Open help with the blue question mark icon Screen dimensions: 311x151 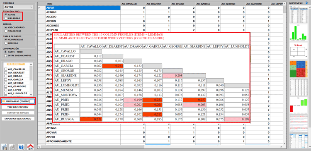[x=21, y=147]
